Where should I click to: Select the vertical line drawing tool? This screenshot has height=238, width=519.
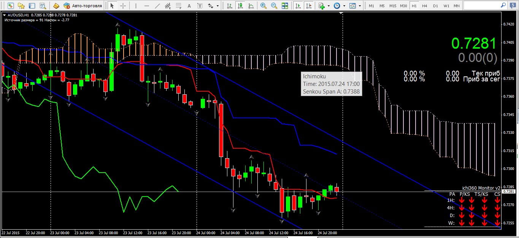click(x=136, y=6)
